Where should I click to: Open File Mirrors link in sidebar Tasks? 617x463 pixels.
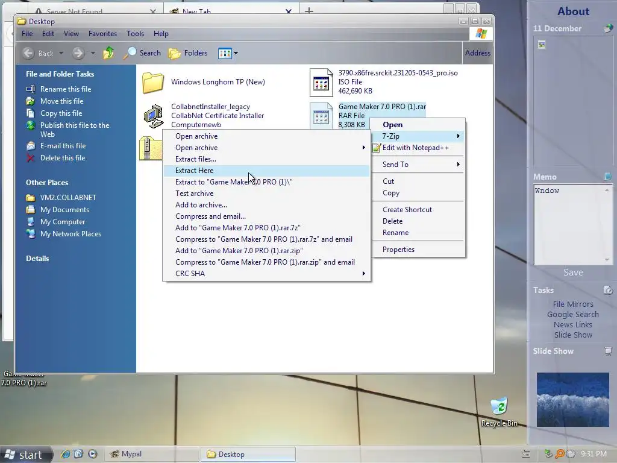(x=573, y=304)
